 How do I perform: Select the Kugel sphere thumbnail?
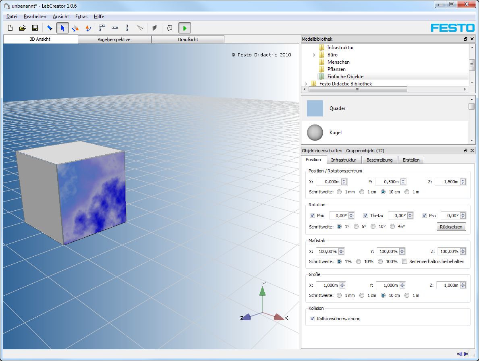point(315,133)
